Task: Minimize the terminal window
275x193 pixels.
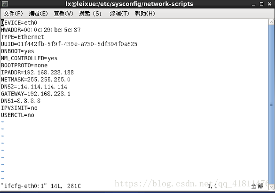Action: pyautogui.click(x=253, y=4)
